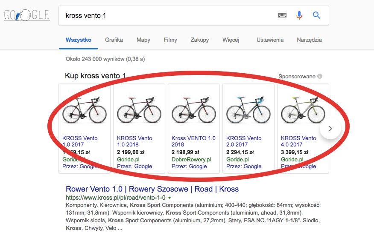Open the KROSS Vento 1.0 2018 bike image
Image resolution: width=374 pixels, height=241 pixels.
tap(139, 110)
